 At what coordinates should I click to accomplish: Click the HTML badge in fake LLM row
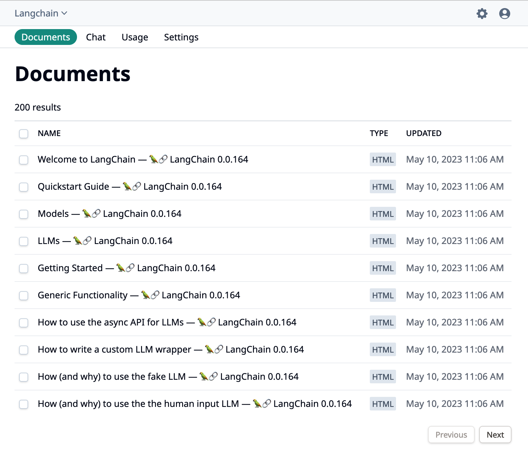[x=383, y=377]
